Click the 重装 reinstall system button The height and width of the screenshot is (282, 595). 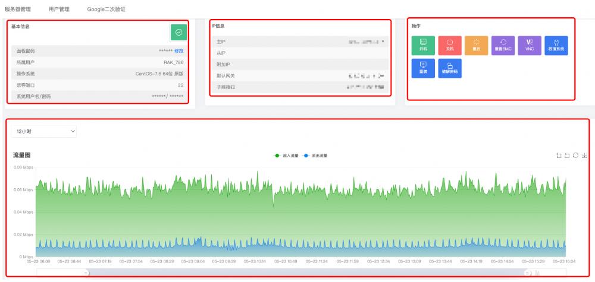(x=423, y=68)
